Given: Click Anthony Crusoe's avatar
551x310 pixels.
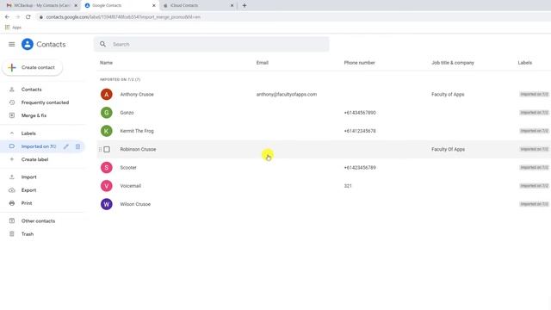Looking at the screenshot, I should pos(107,95).
